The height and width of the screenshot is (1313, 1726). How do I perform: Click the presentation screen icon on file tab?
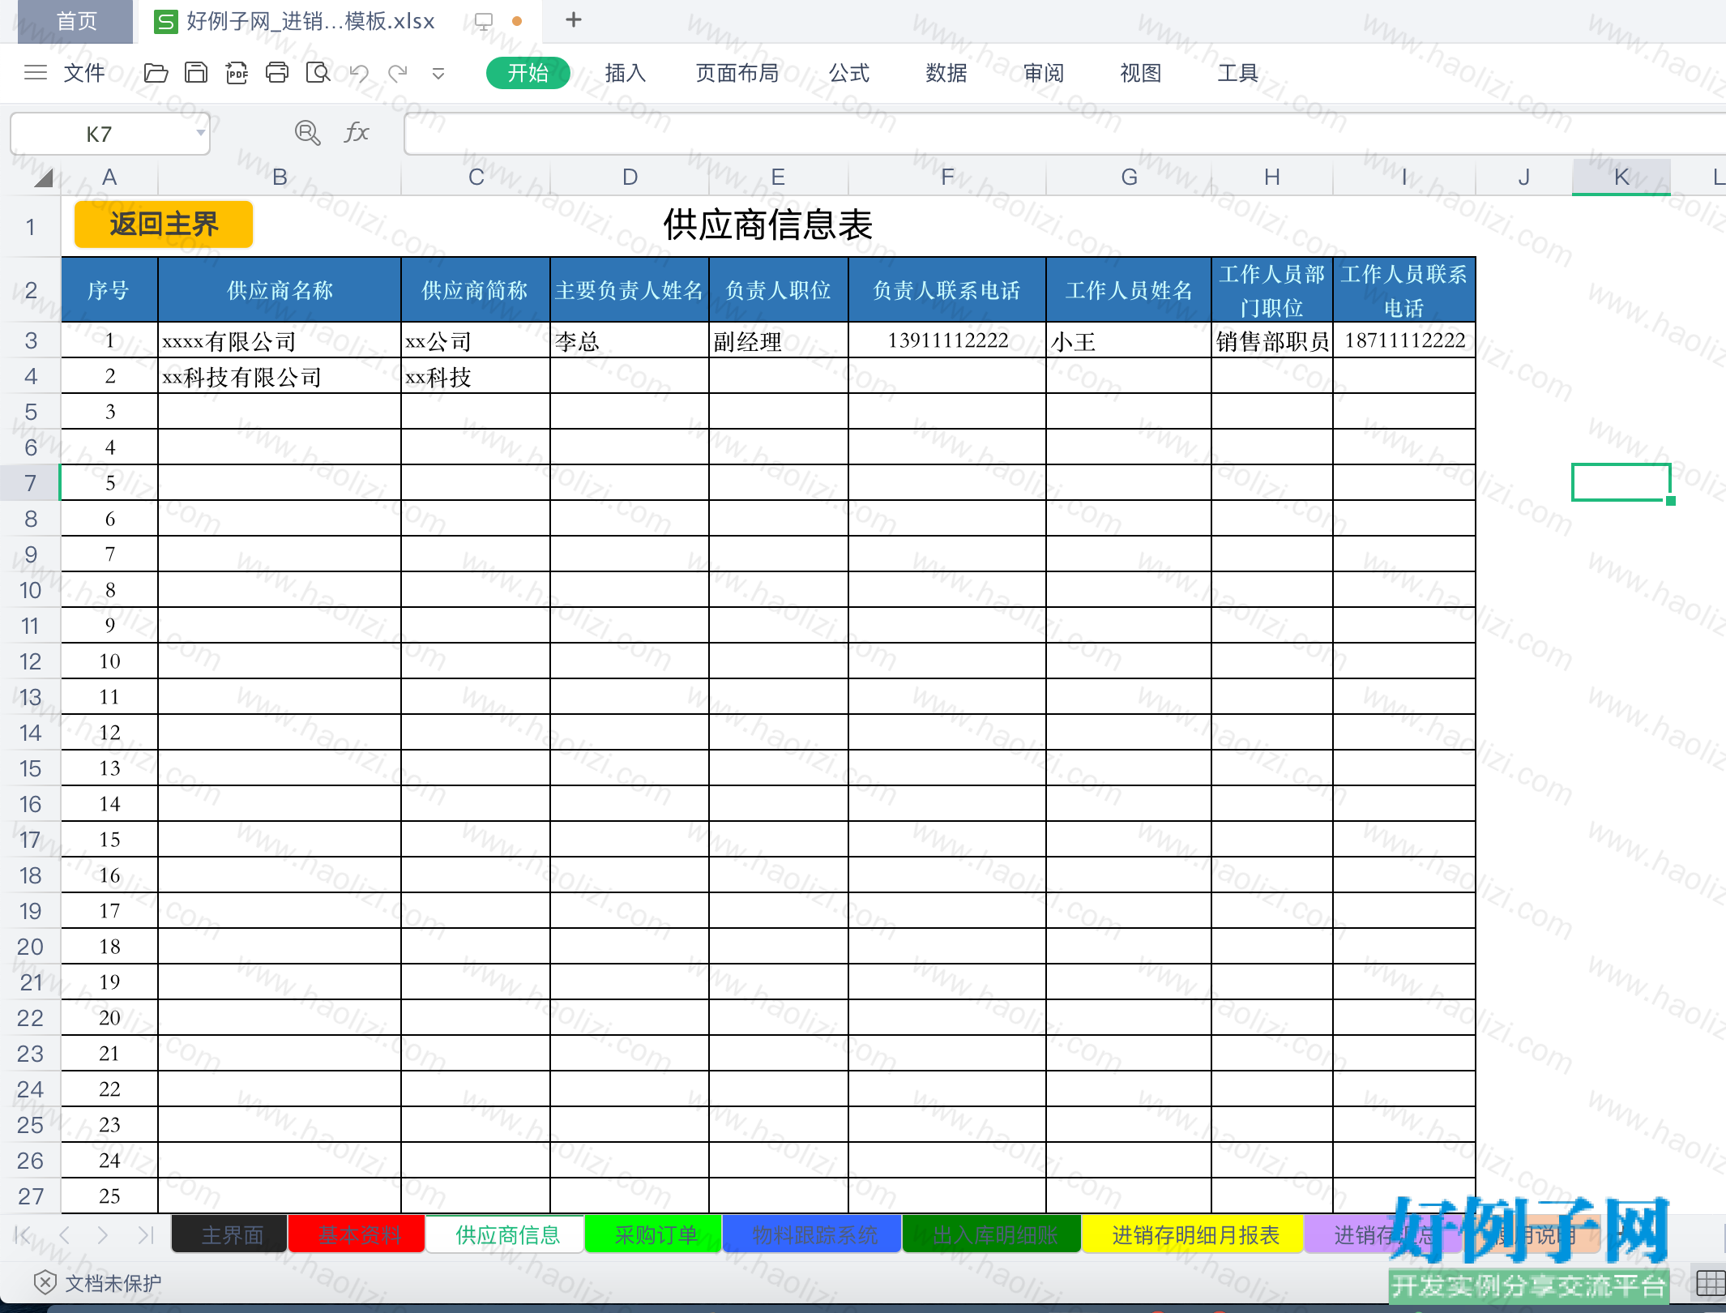(x=484, y=21)
